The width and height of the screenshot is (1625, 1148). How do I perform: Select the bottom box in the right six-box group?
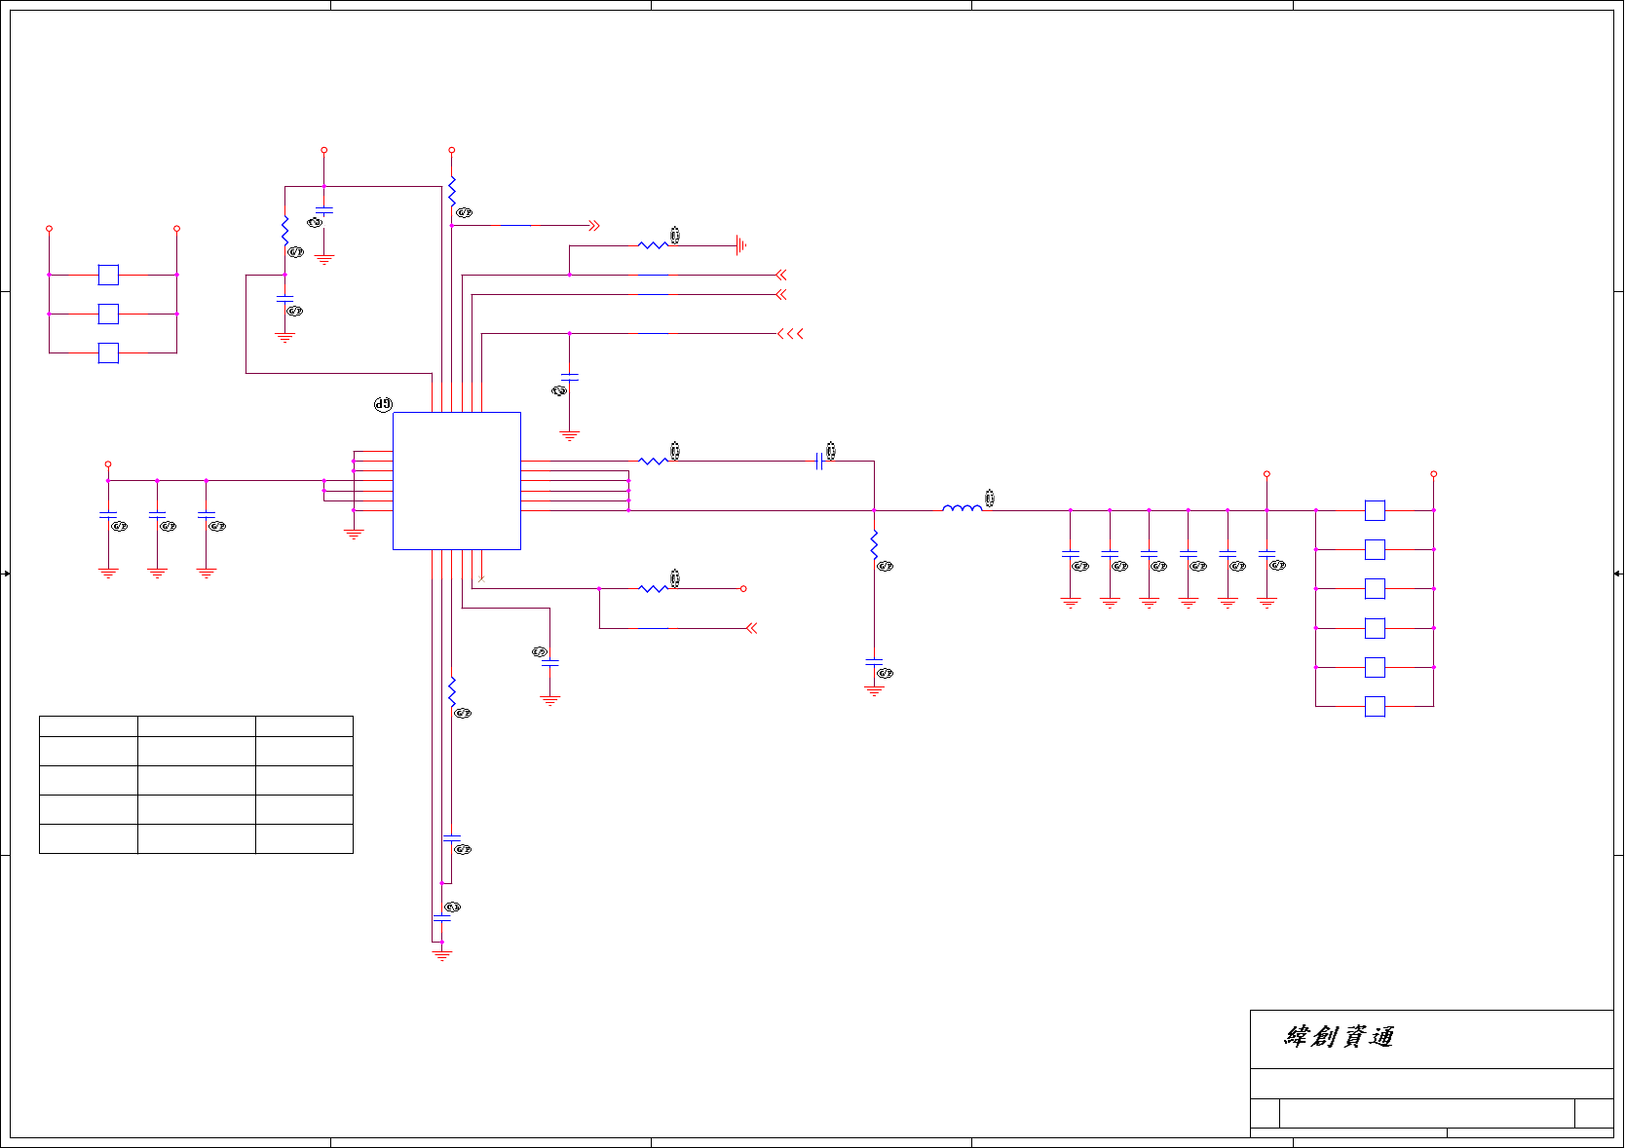click(1375, 706)
